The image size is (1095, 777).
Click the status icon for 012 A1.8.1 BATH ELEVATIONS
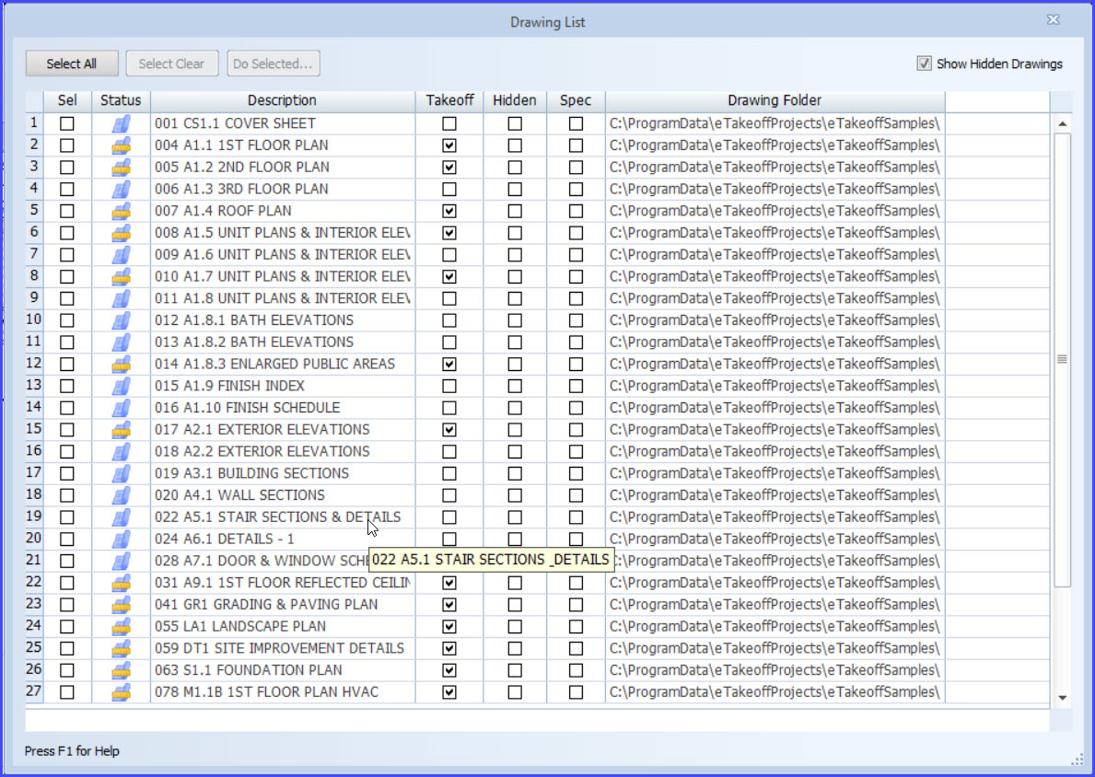(x=121, y=319)
